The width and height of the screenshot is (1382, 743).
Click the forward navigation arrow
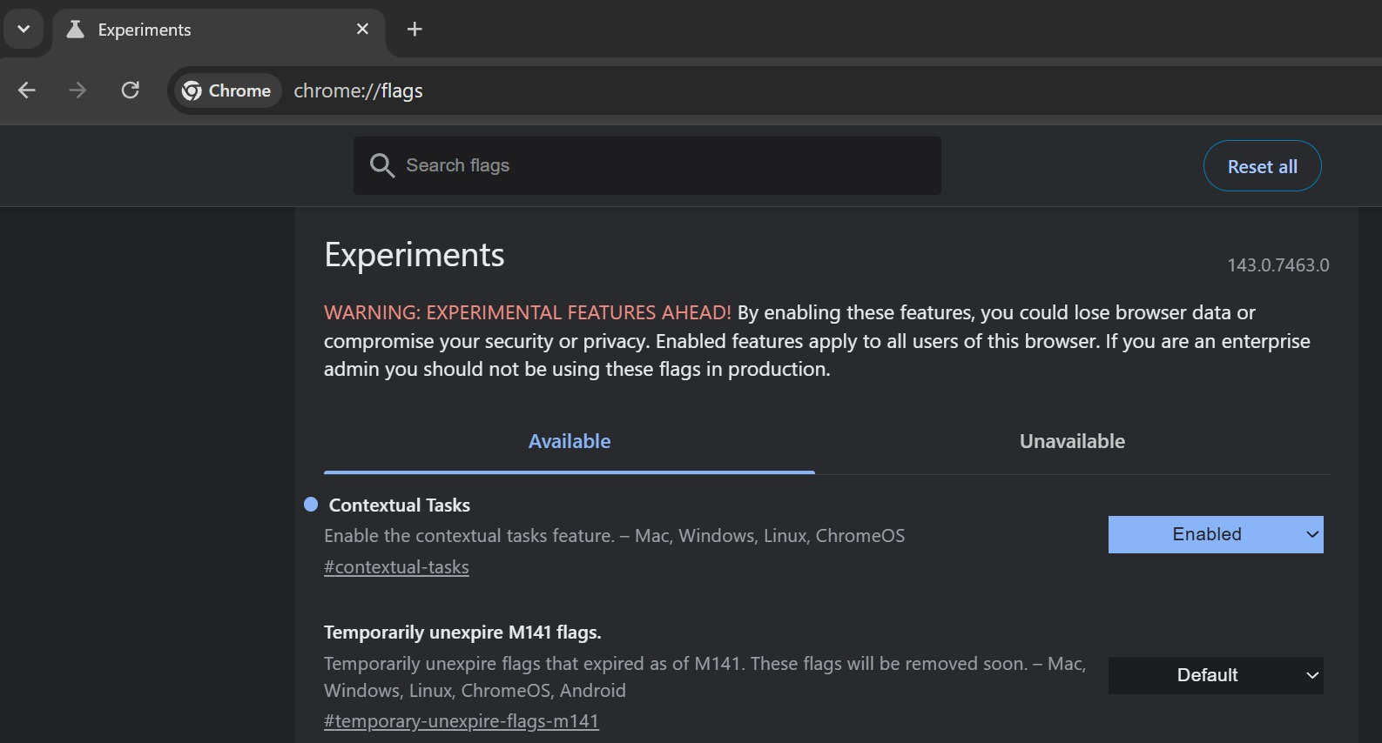tap(78, 90)
